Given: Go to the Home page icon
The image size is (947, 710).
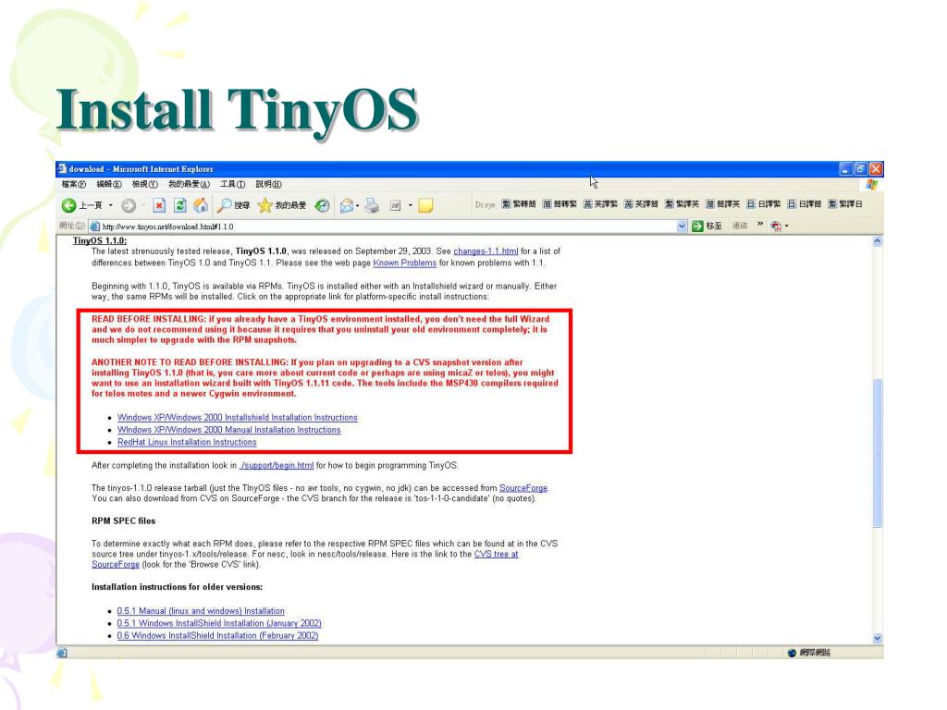Looking at the screenshot, I should pos(201,205).
